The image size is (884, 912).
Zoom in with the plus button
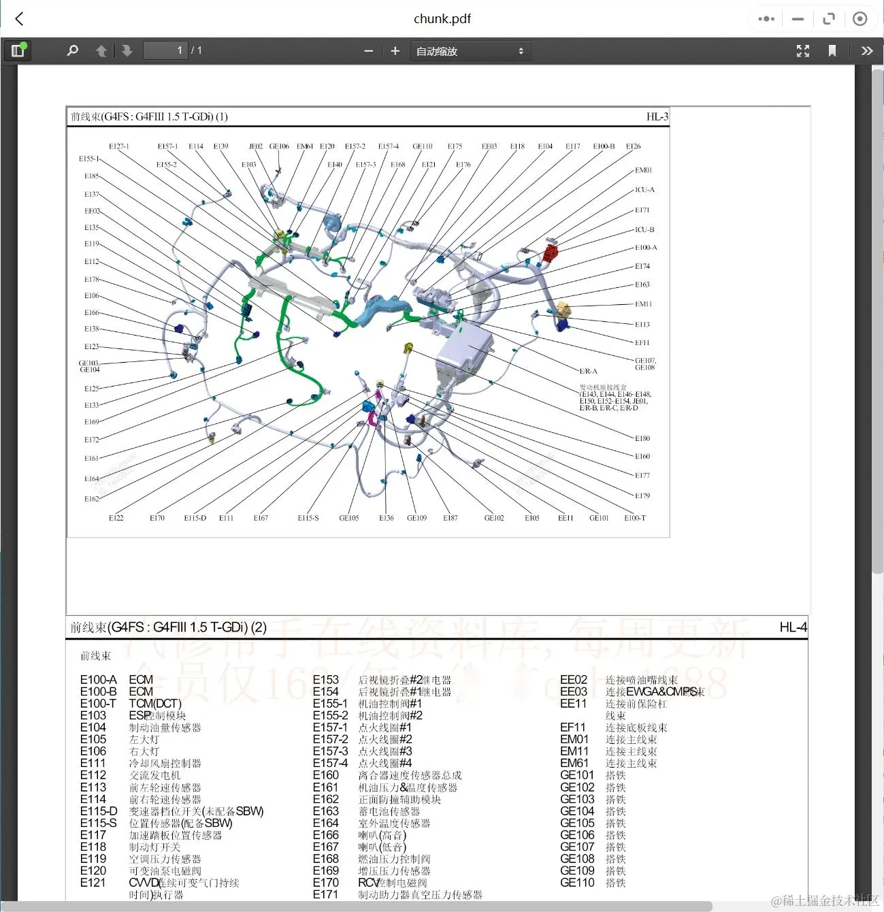[x=395, y=50]
